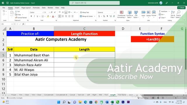Select cell containing Mohsin Raza Aatir
The image size is (187, 105).
point(34,65)
